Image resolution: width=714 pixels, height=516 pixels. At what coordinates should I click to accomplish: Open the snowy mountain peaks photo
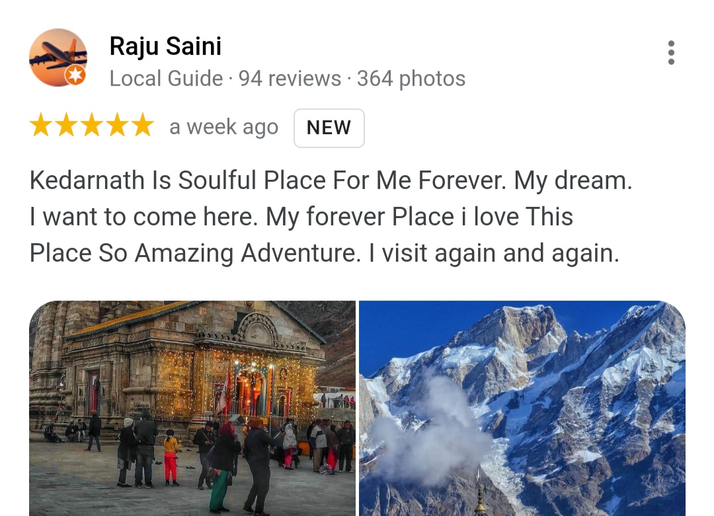click(x=522, y=408)
